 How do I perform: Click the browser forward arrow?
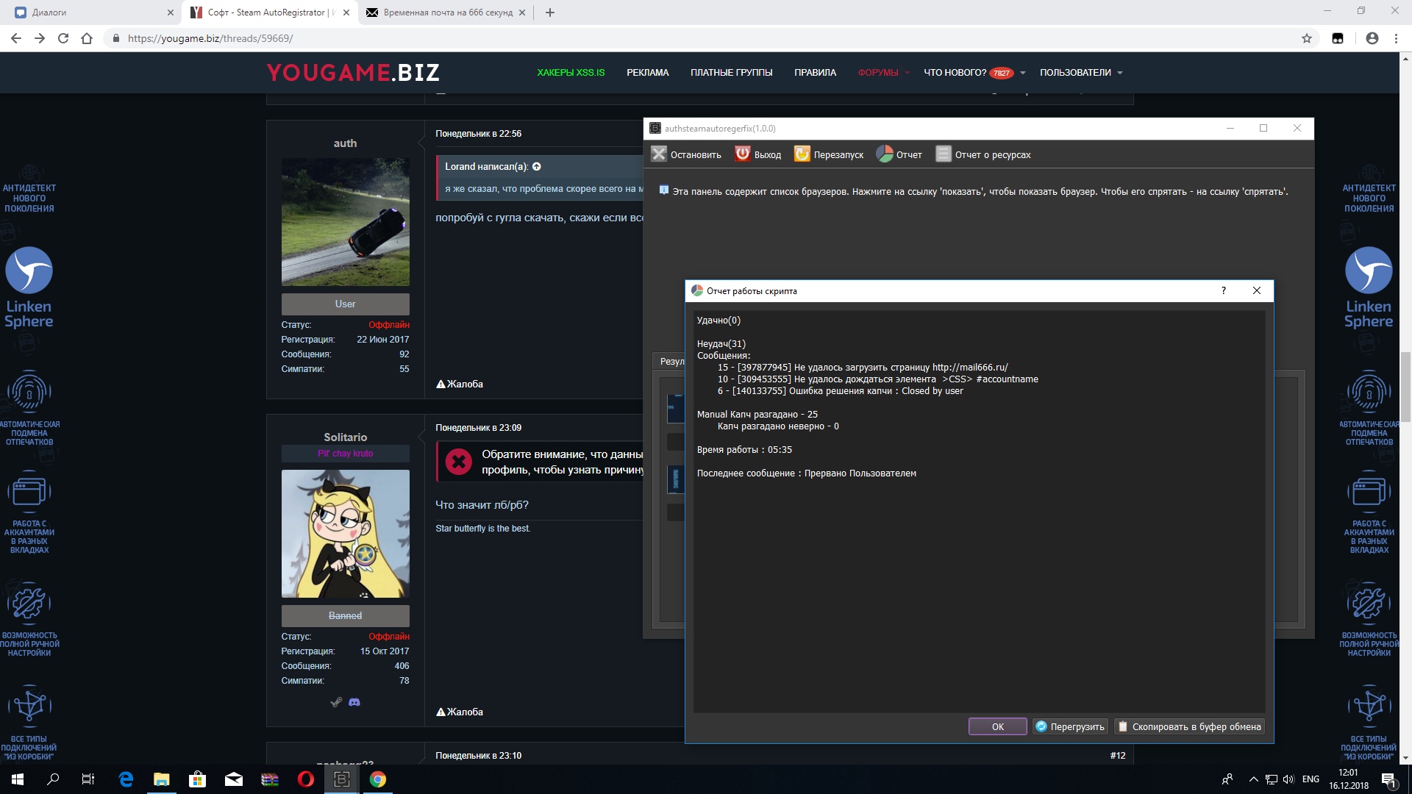40,38
